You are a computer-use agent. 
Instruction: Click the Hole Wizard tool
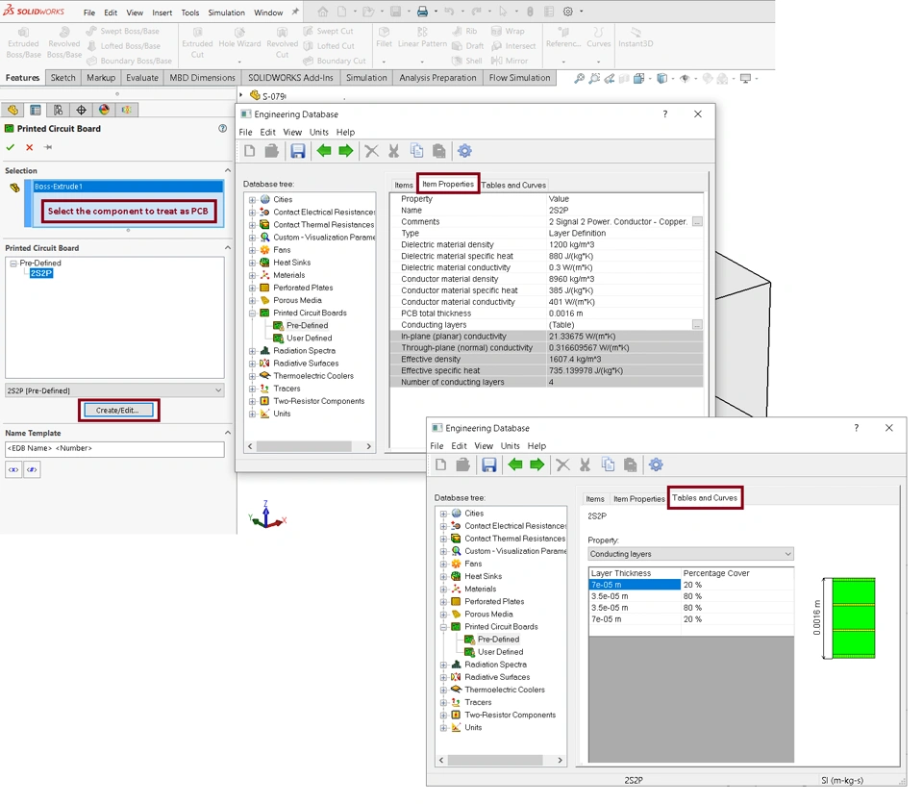239,38
